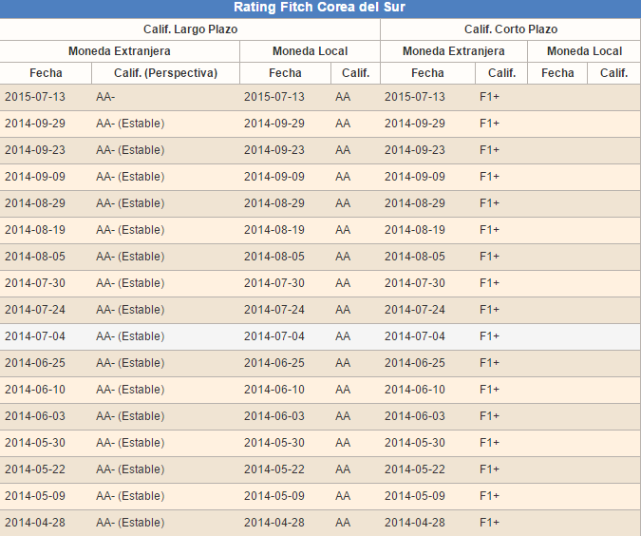The width and height of the screenshot is (641, 536).
Task: Click "Moneda Extranjera" header under Calif. Largo Plazo
Action: 119,51
